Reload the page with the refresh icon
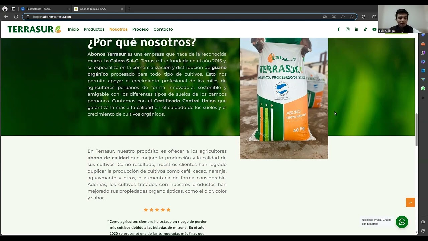The height and width of the screenshot is (241, 428). 16,17
